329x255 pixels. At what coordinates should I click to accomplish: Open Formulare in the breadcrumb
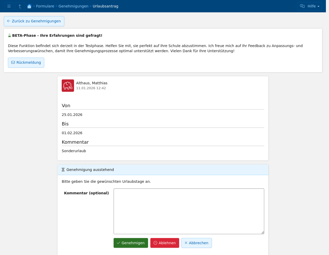45,6
